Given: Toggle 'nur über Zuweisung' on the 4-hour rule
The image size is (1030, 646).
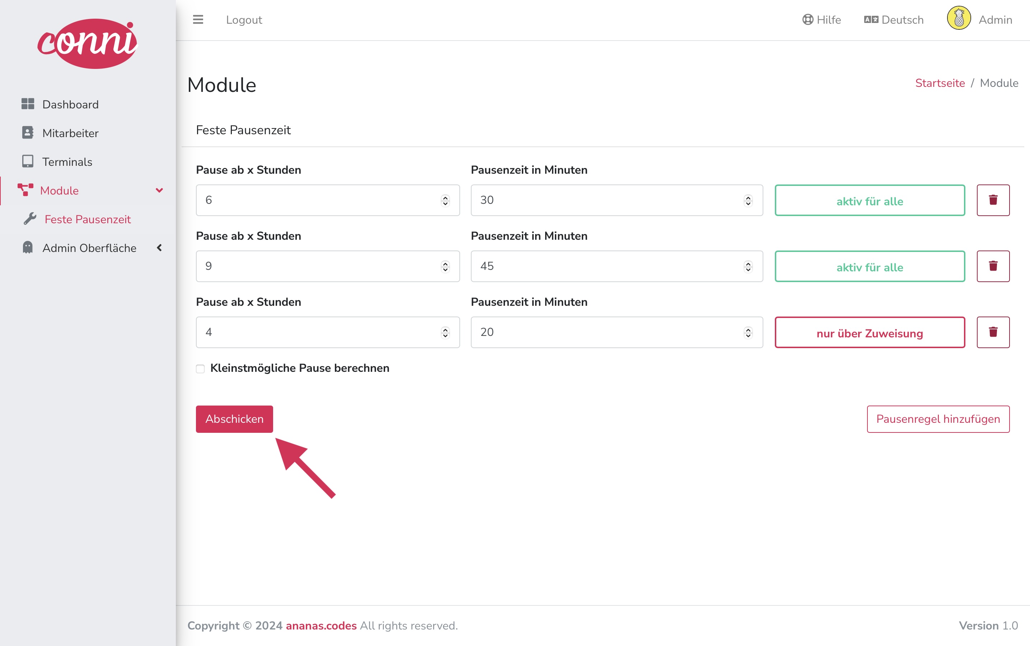Looking at the screenshot, I should (870, 332).
